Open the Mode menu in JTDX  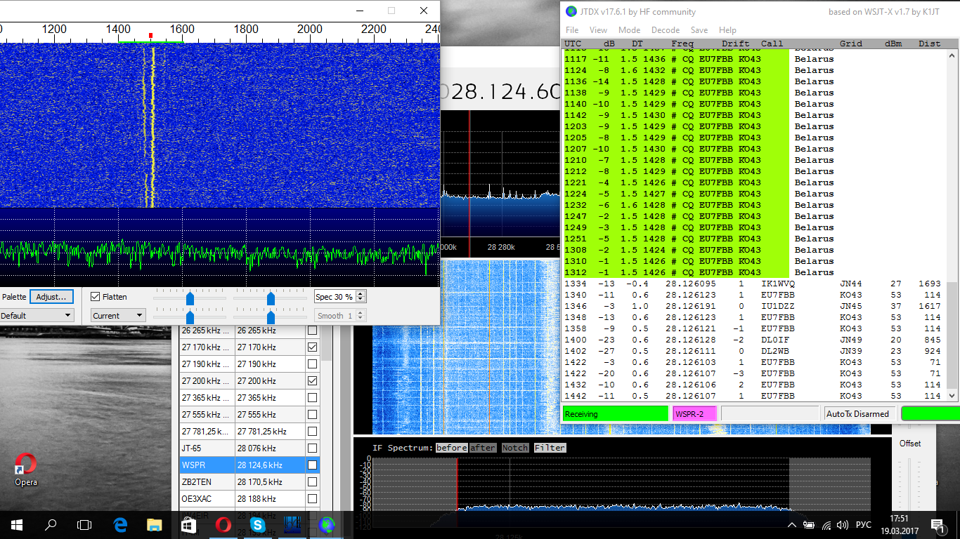point(629,30)
